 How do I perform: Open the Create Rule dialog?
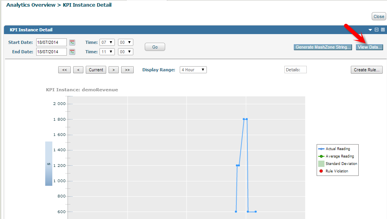pos(367,70)
